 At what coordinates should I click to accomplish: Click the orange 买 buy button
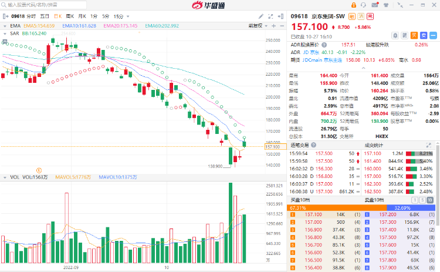tap(414, 35)
